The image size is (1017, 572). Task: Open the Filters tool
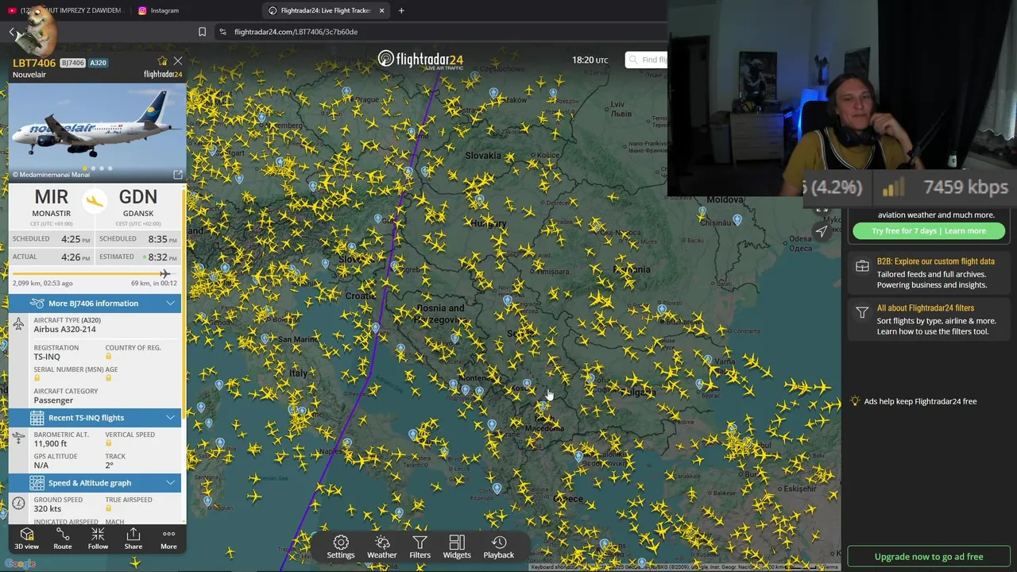click(x=420, y=547)
